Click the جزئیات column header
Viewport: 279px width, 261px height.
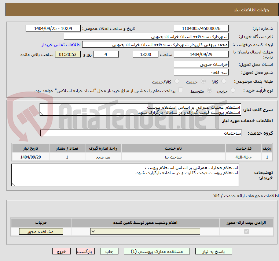click(x=41, y=223)
